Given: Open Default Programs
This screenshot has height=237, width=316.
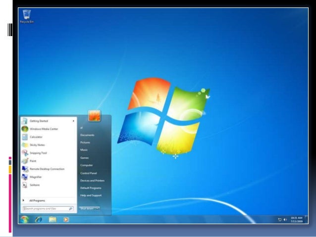Looking at the screenshot, I should (91, 188).
